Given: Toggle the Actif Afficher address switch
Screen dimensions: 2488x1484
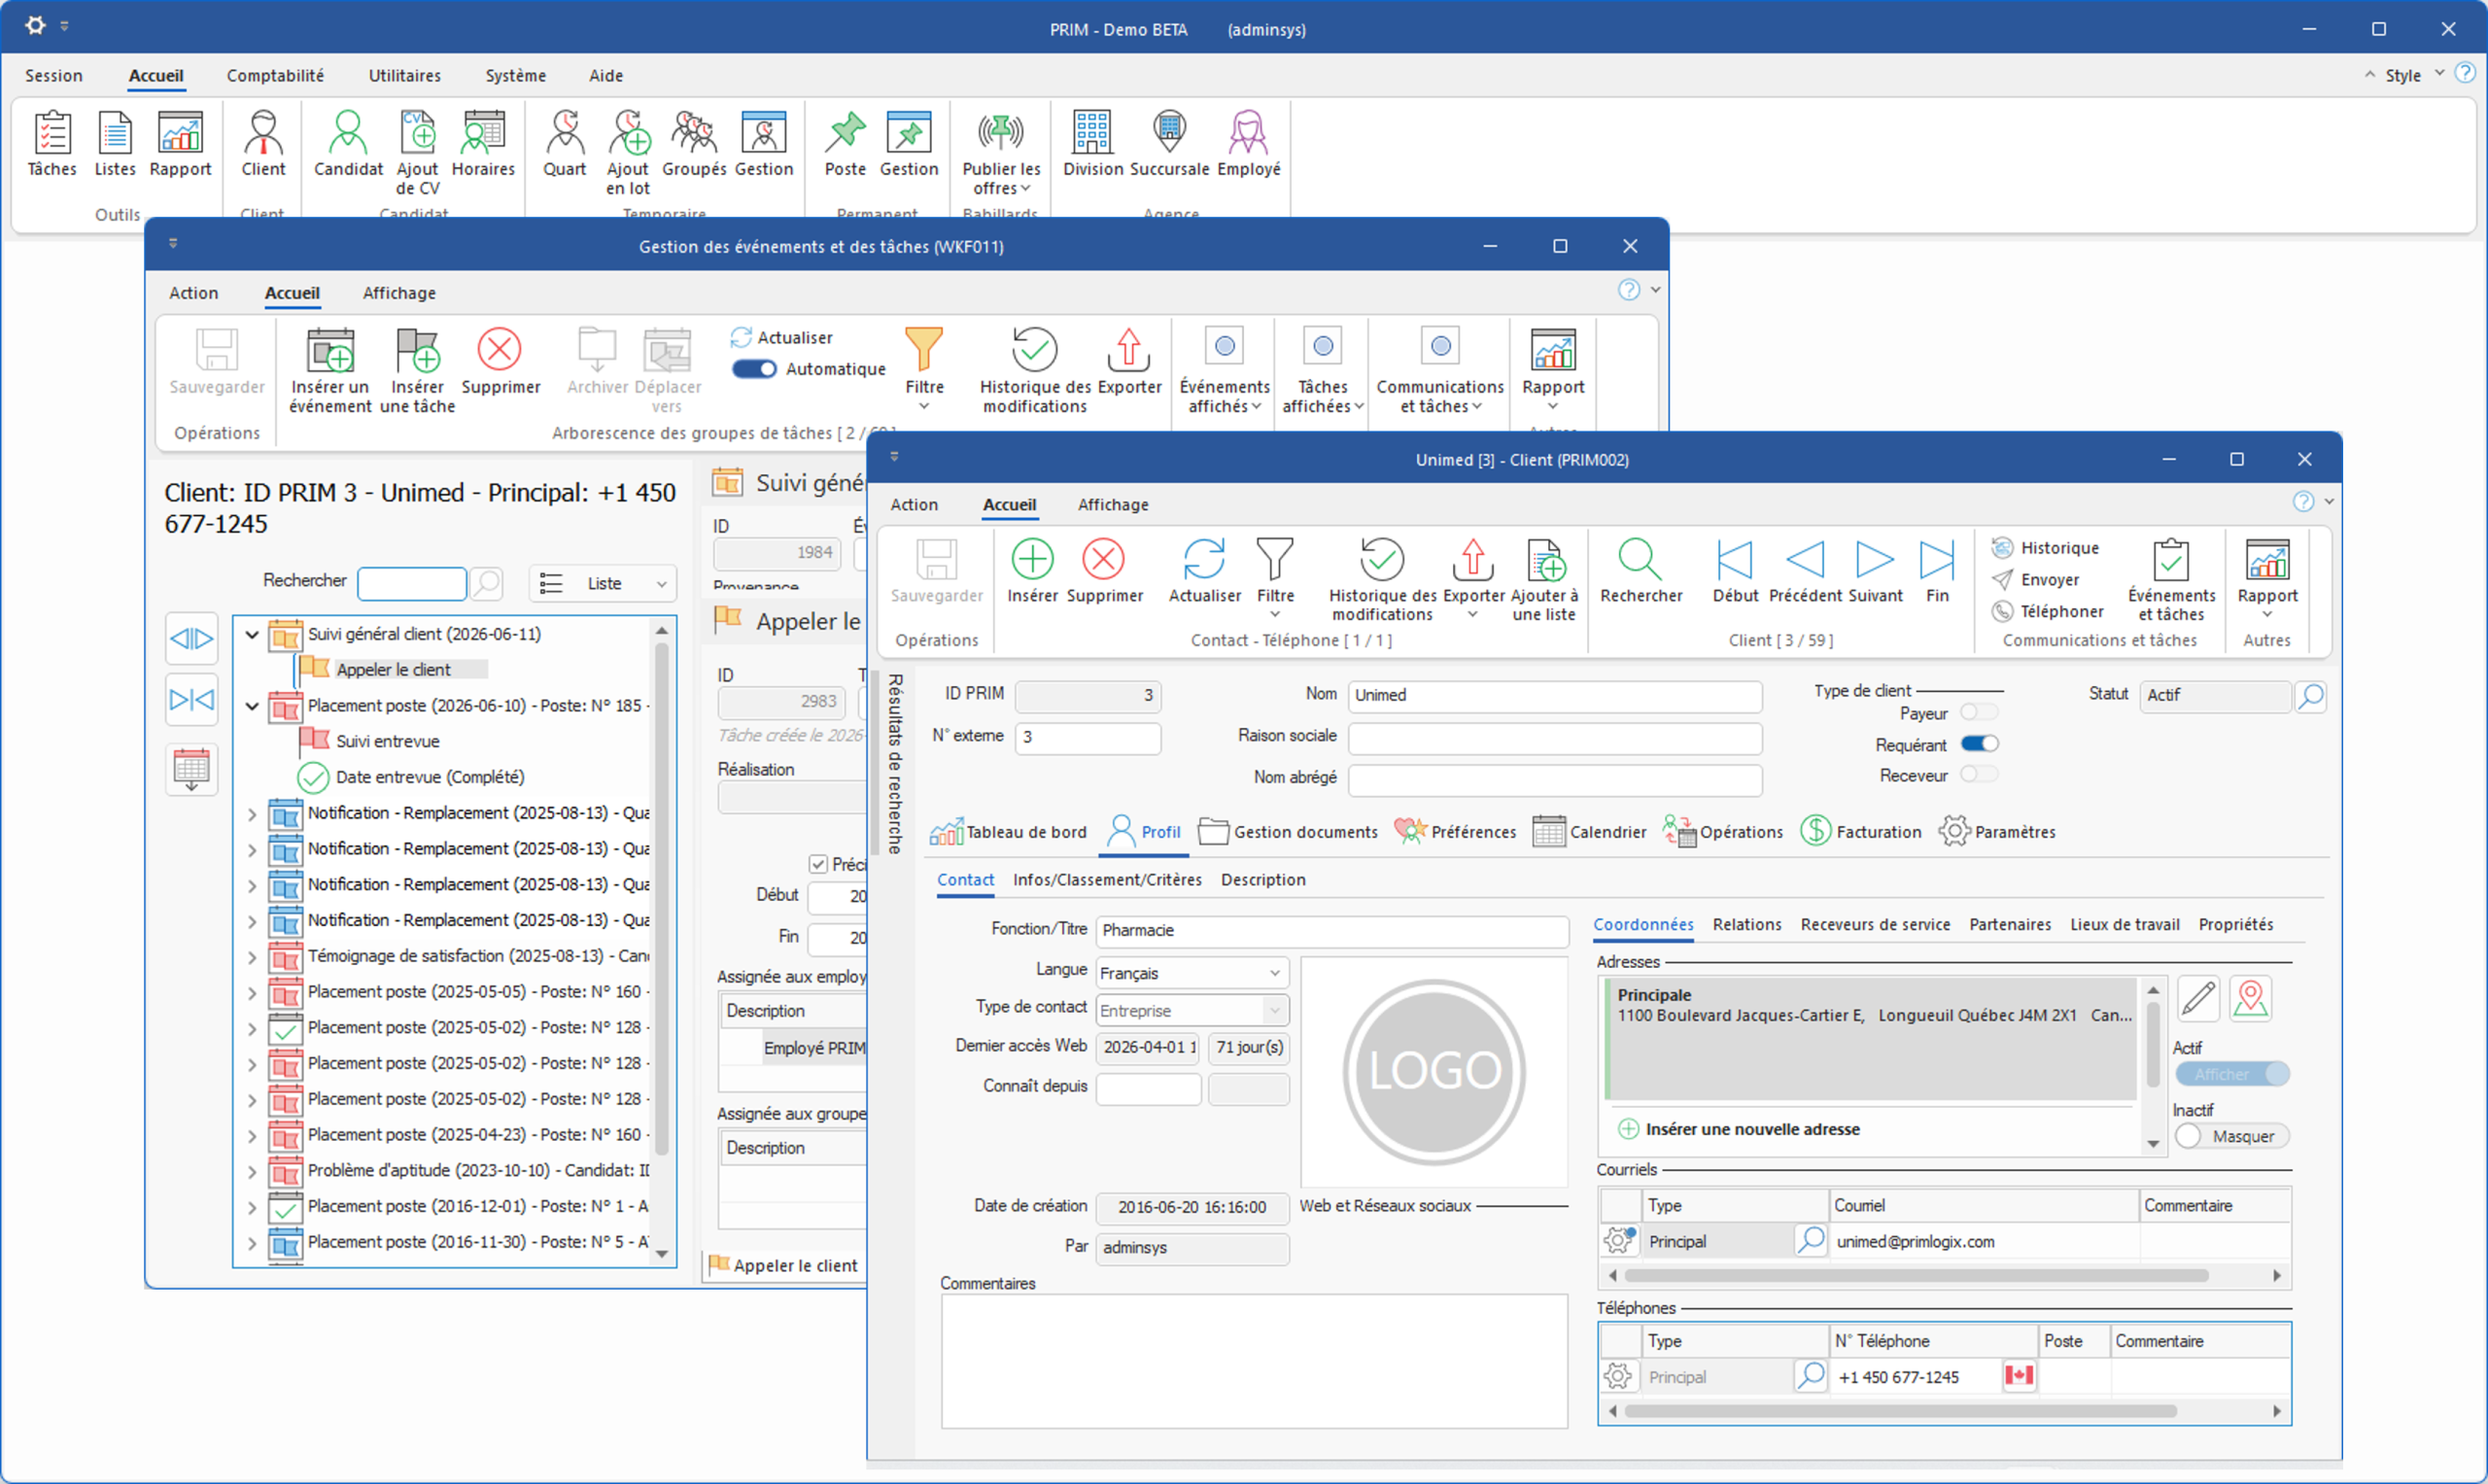Looking at the screenshot, I should coord(2231,1074).
